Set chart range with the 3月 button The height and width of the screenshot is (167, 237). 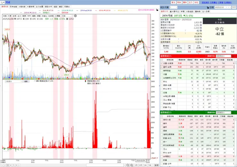click(x=136, y=165)
